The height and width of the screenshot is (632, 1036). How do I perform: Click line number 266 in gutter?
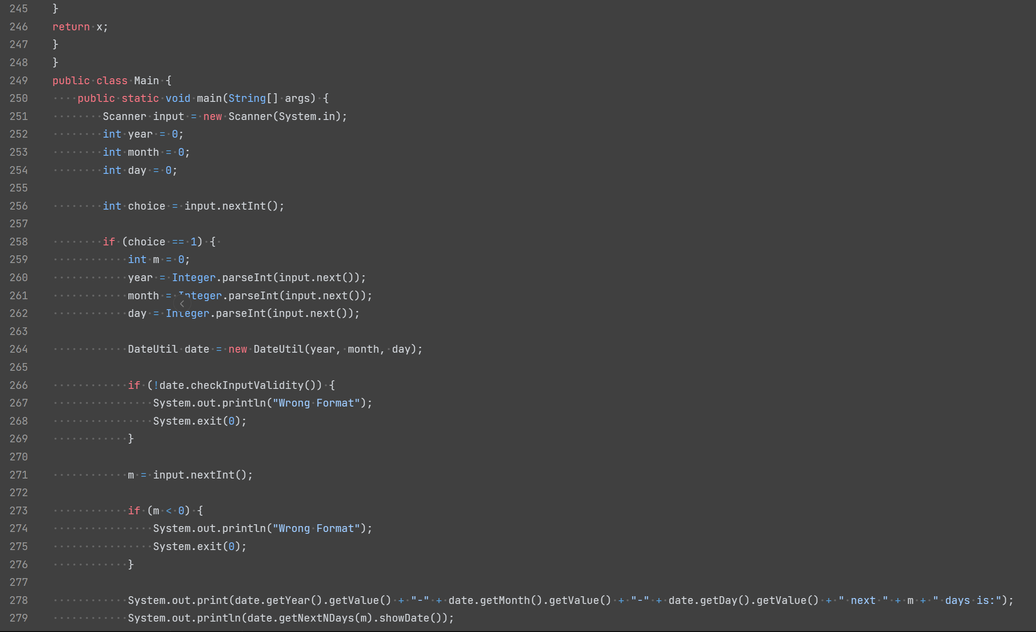19,385
